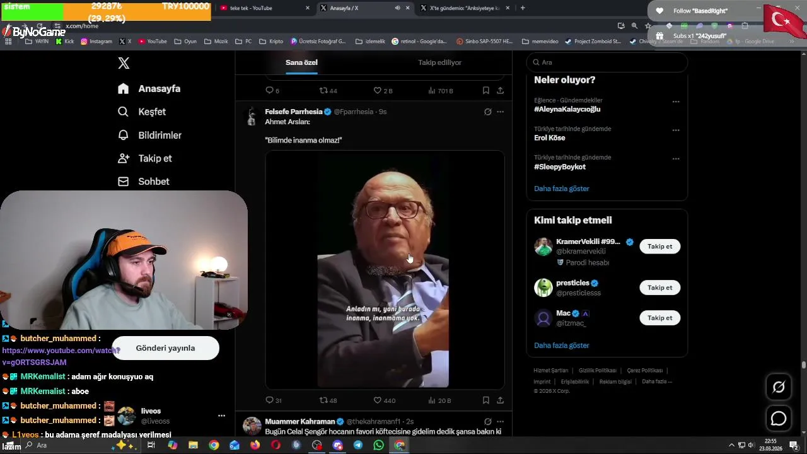Open Muammer Kahraman's profile avatar
The width and height of the screenshot is (807, 454).
(x=252, y=426)
